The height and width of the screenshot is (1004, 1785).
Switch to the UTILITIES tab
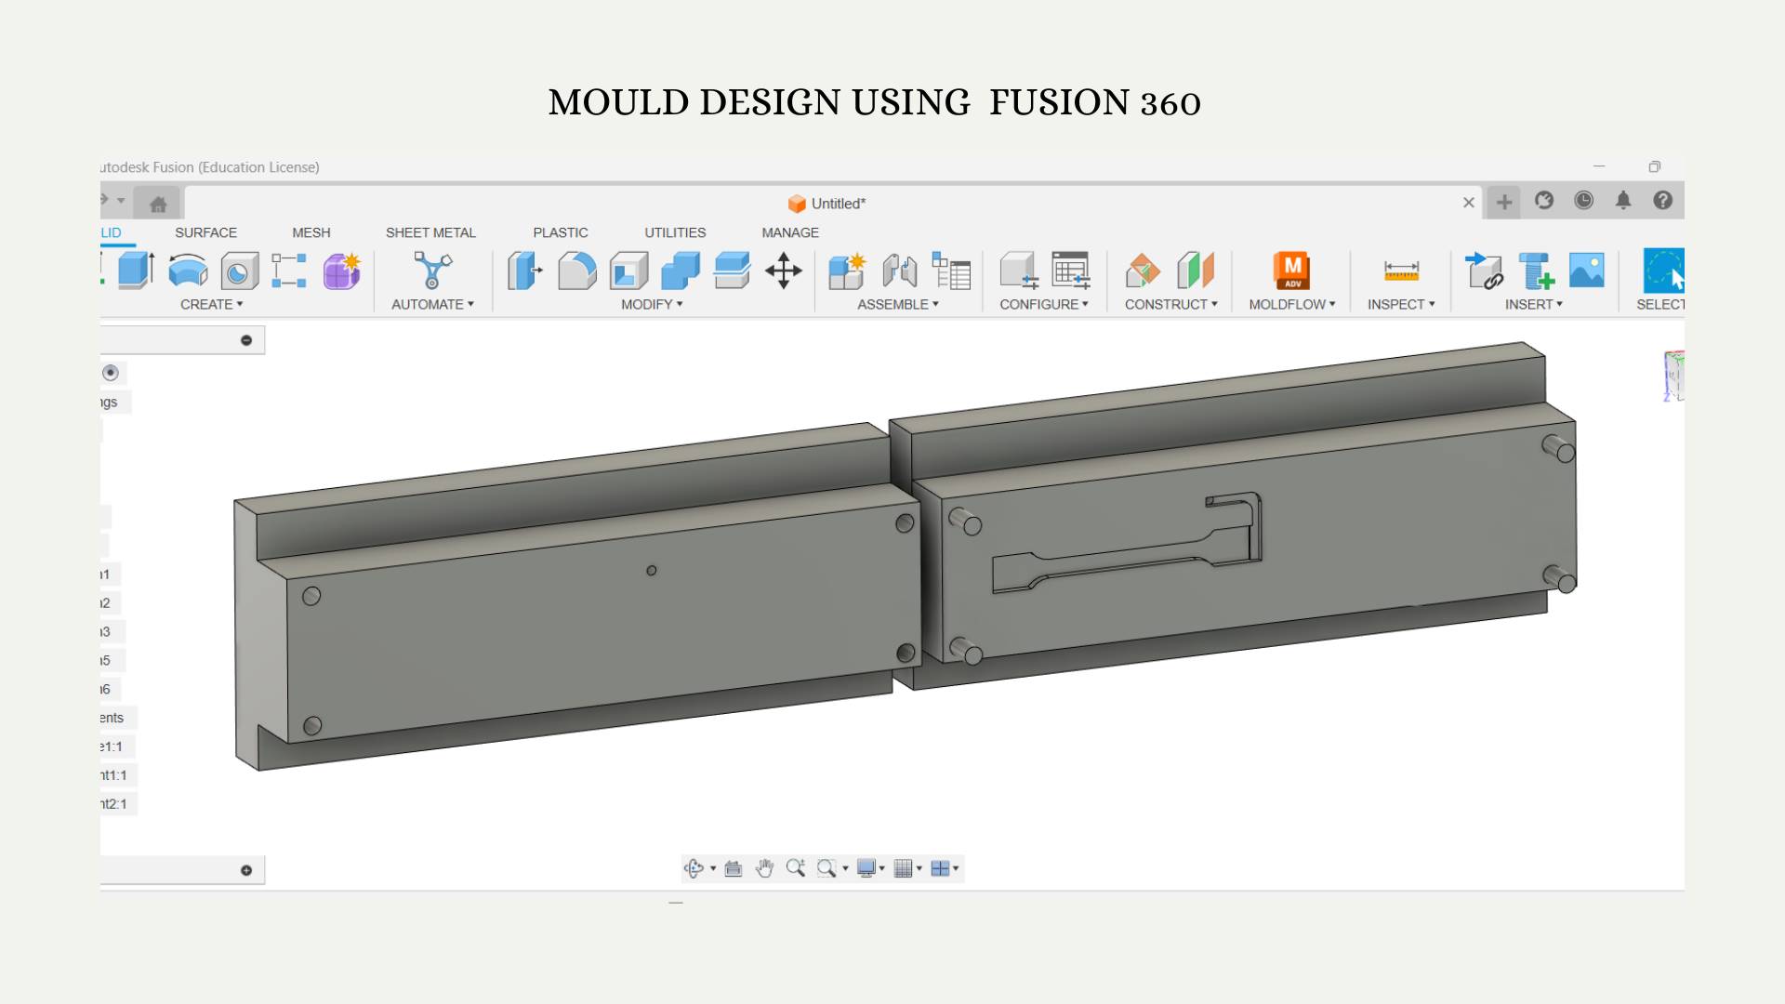pos(675,232)
